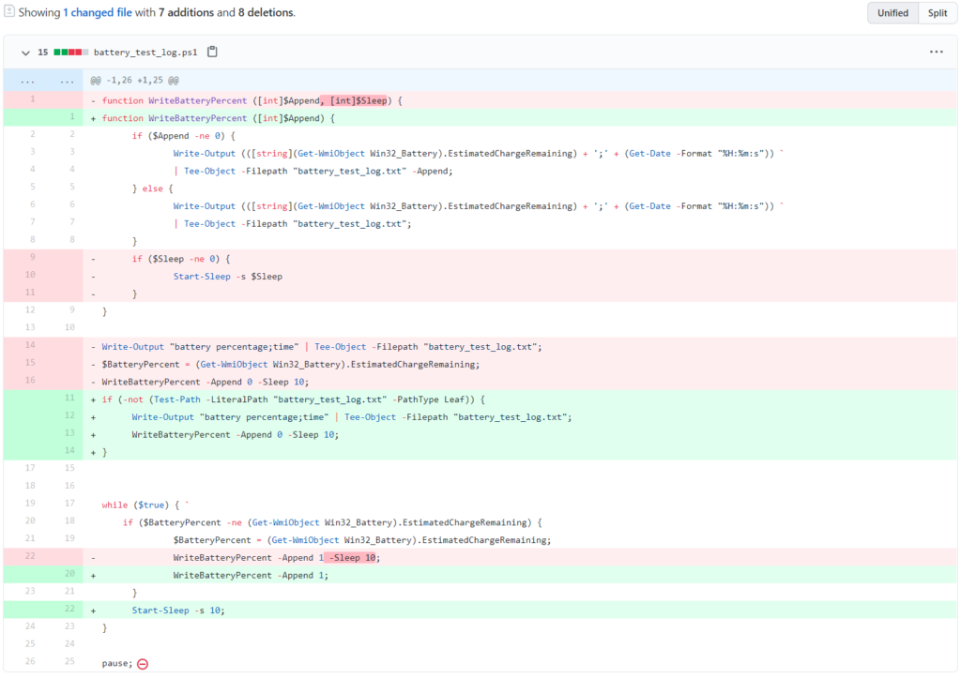Viewport: 961px width, 678px height.
Task: Click the battery_test_log.ps1 file name
Action: [x=145, y=53]
